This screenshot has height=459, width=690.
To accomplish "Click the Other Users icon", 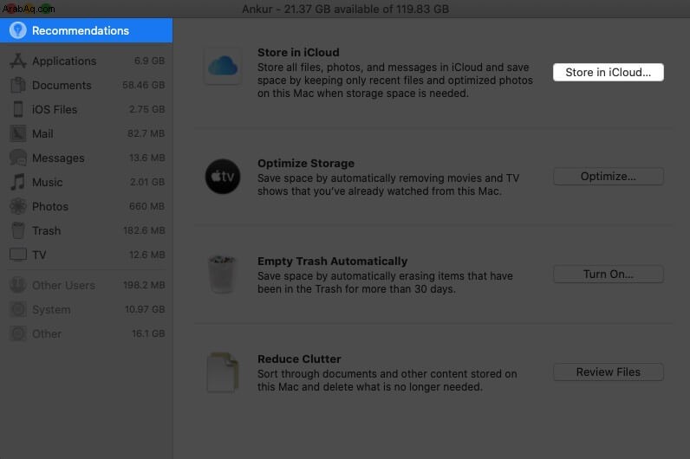I will coord(18,285).
